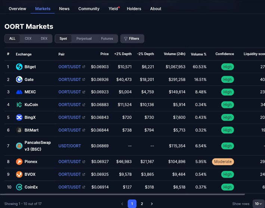Open the News tab
This screenshot has width=265, height=208.
64,9
